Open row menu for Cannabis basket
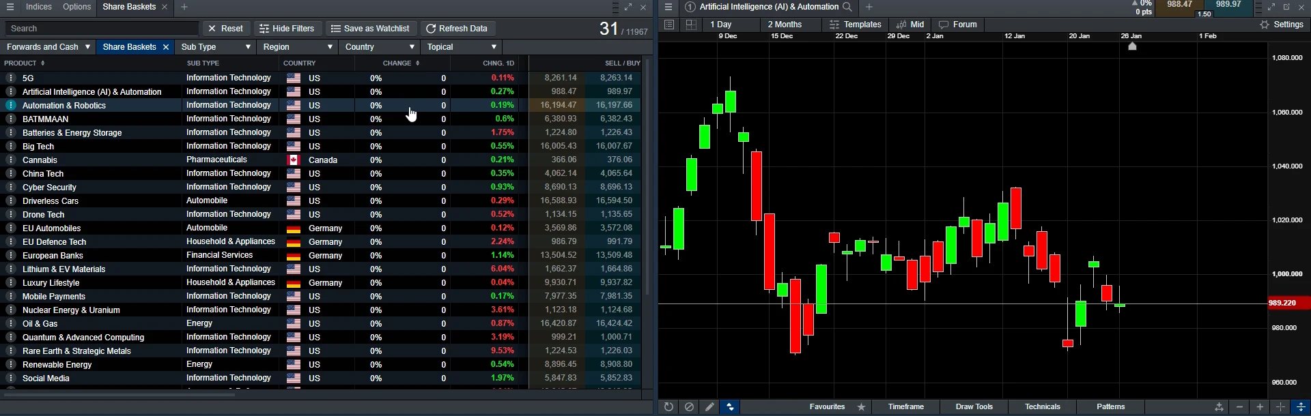This screenshot has width=1311, height=416. click(x=10, y=160)
